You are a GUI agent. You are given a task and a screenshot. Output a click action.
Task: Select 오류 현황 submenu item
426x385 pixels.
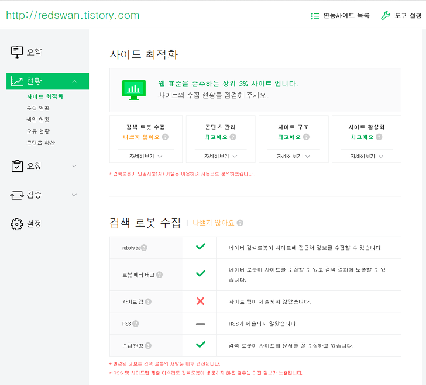pyautogui.click(x=38, y=131)
